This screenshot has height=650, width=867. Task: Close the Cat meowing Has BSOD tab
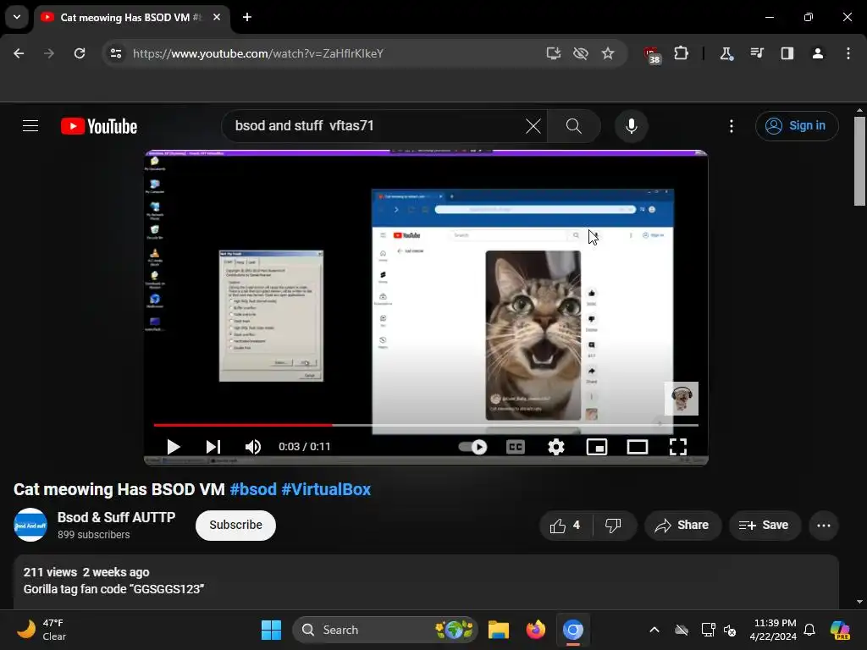point(217,17)
